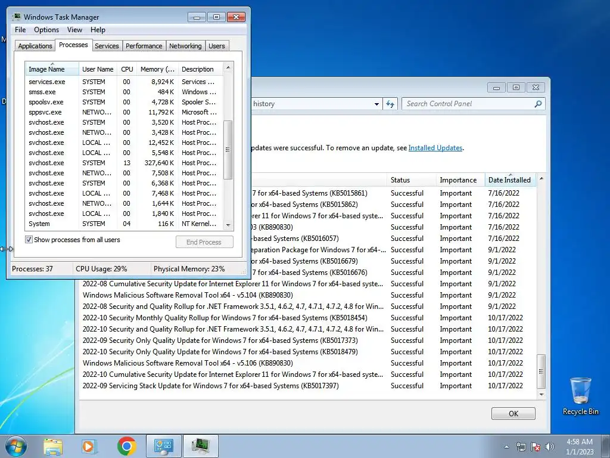Click process list scroll up arrow
Screen dimensions: 610x458
point(228,68)
